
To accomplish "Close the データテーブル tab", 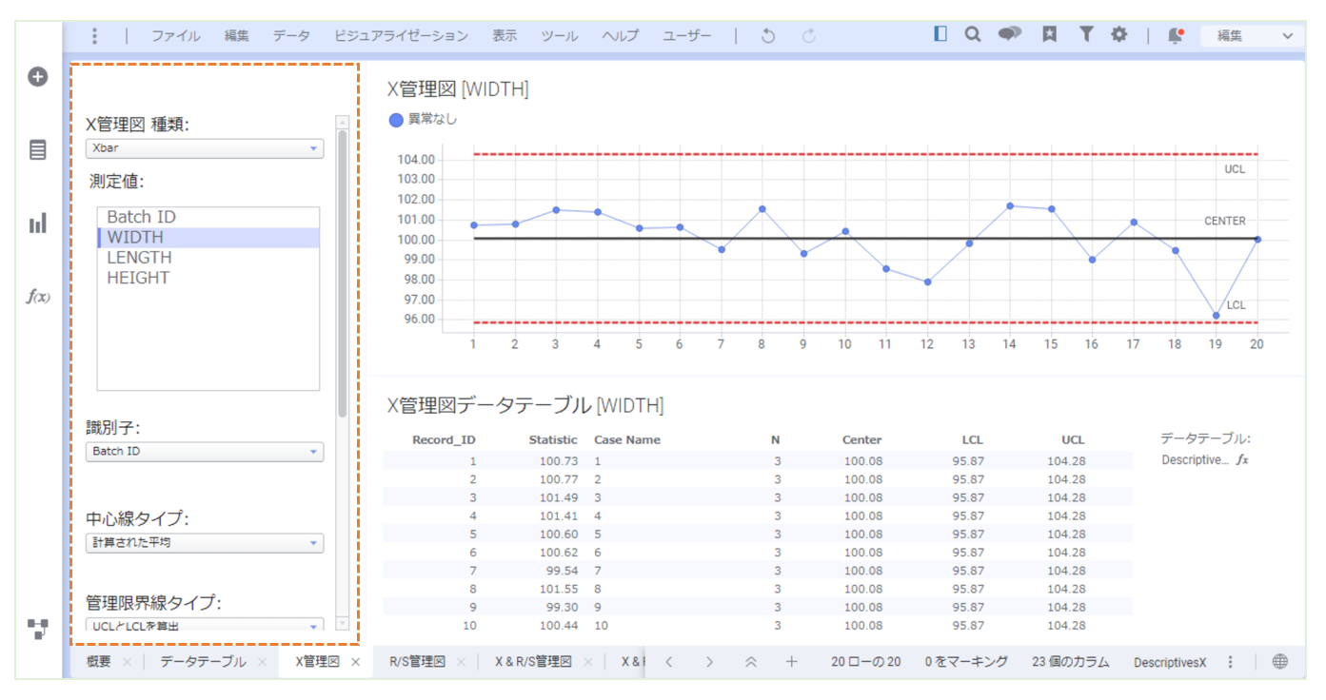I will tap(263, 662).
